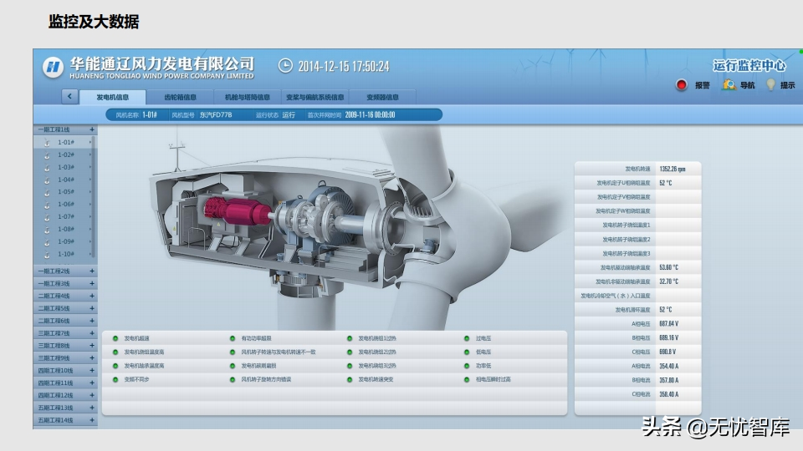The height and width of the screenshot is (451, 803).
Task: Click the turbine list vertical scrollbar
Action: [93, 197]
